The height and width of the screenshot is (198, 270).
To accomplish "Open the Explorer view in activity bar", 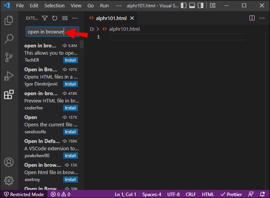I will tap(8, 20).
